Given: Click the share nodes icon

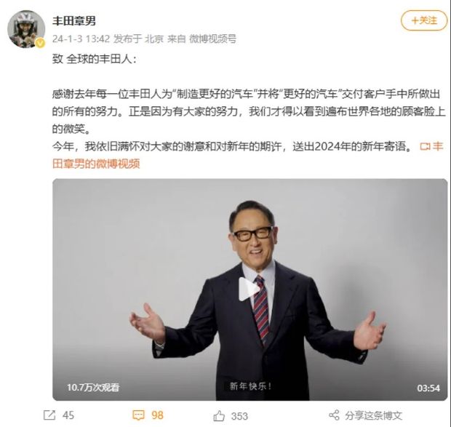Looking at the screenshot, I should (x=334, y=415).
